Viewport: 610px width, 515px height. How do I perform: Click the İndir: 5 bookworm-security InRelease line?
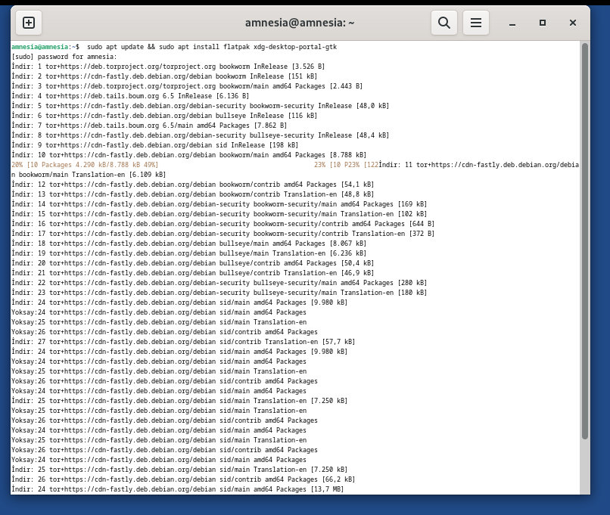click(x=201, y=106)
